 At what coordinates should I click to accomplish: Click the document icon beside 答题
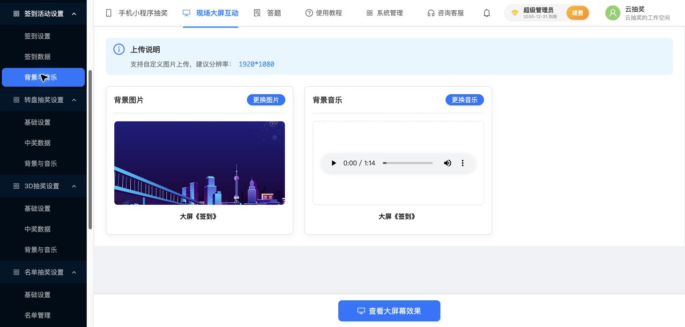[x=257, y=13]
